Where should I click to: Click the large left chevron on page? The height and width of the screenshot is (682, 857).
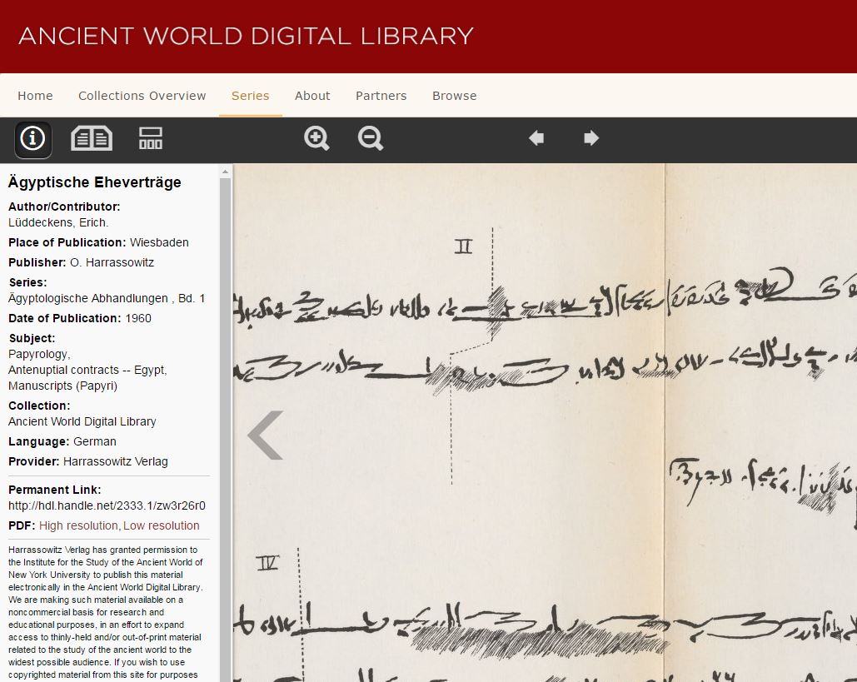pos(265,435)
